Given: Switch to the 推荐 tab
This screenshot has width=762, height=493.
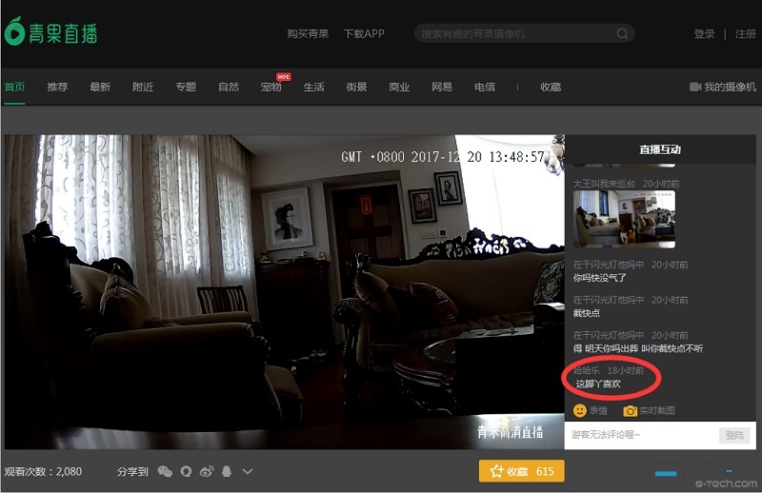Looking at the screenshot, I should 57,87.
